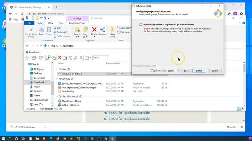Open the Easy access menu
The height and width of the screenshot is (141, 252).
(124, 32)
